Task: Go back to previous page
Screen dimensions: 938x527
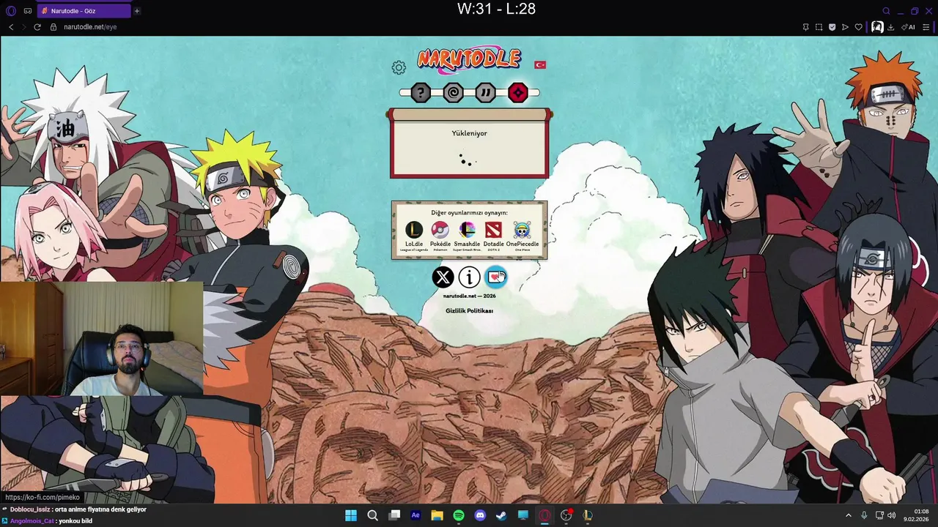Action: [x=11, y=27]
